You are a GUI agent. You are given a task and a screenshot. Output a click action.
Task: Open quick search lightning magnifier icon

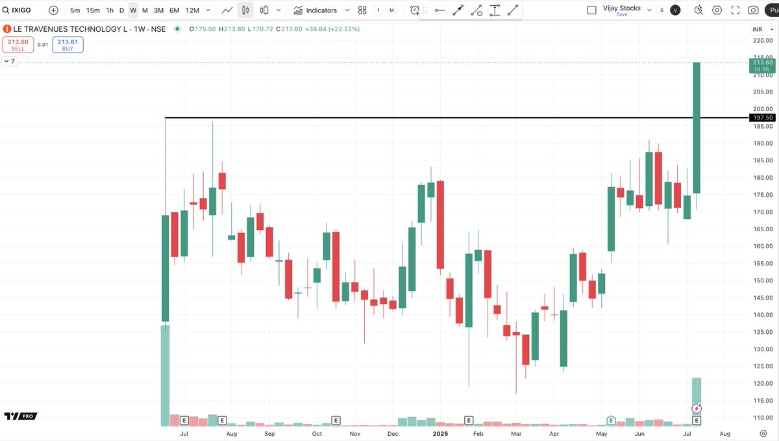699,10
